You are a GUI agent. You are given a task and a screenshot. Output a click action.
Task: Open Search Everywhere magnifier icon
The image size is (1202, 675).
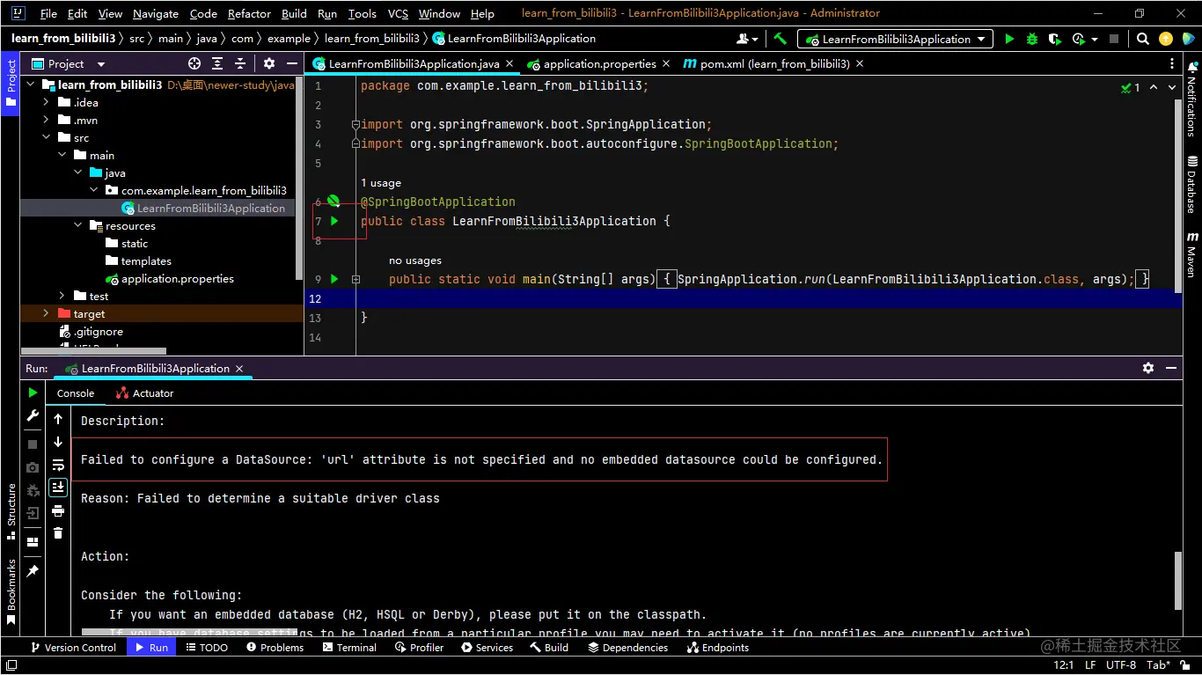tap(1143, 39)
